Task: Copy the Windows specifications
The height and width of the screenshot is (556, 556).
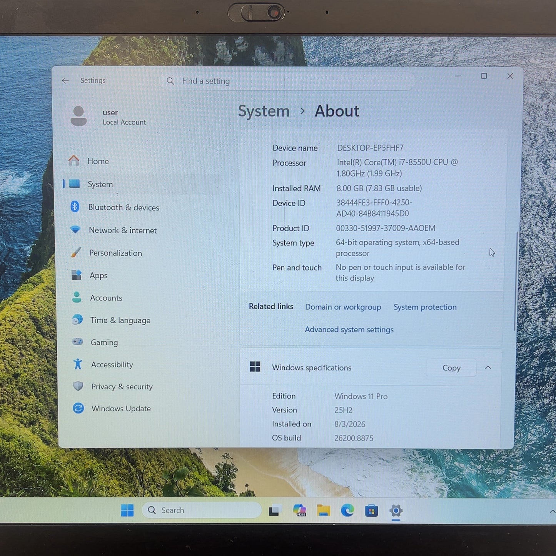Action: (x=451, y=368)
